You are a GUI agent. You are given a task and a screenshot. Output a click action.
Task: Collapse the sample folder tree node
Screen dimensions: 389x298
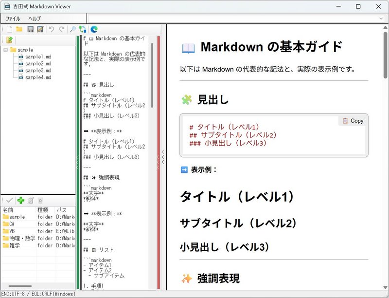click(6, 50)
